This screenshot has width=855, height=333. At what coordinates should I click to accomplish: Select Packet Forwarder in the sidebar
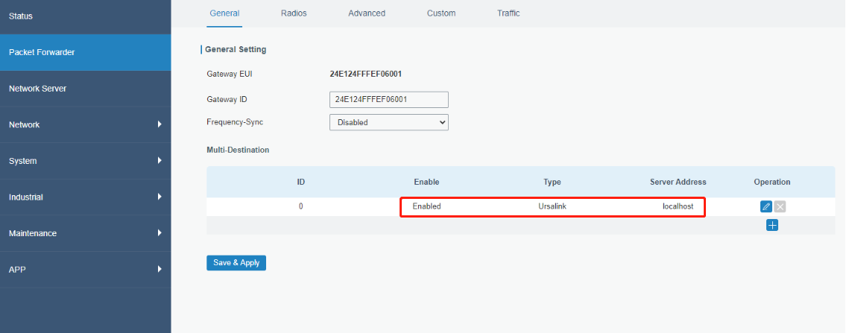point(42,52)
